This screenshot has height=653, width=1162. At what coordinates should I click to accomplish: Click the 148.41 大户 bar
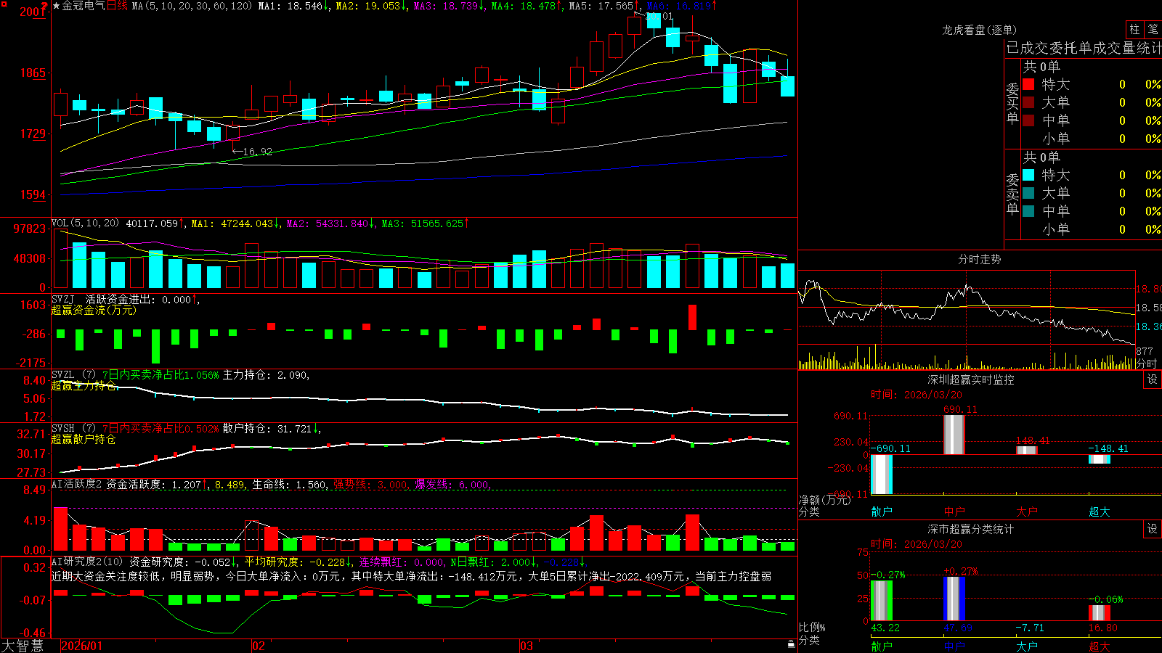1027,451
